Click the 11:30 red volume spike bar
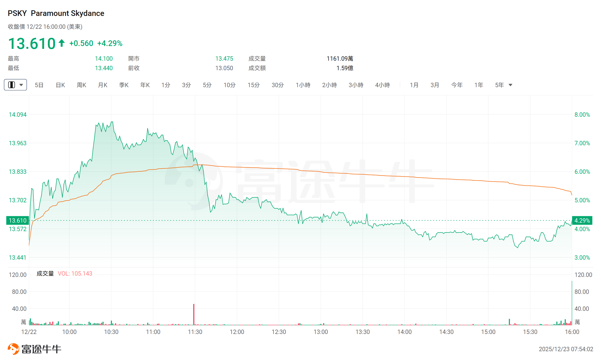This screenshot has height=362, width=601. click(194, 314)
